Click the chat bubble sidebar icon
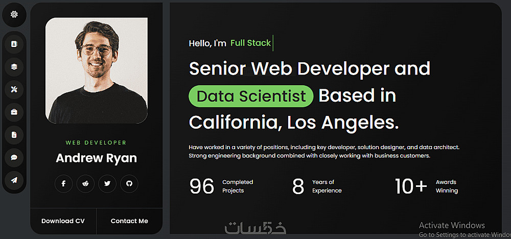Screen dimensions: 511x239 pos(14,157)
